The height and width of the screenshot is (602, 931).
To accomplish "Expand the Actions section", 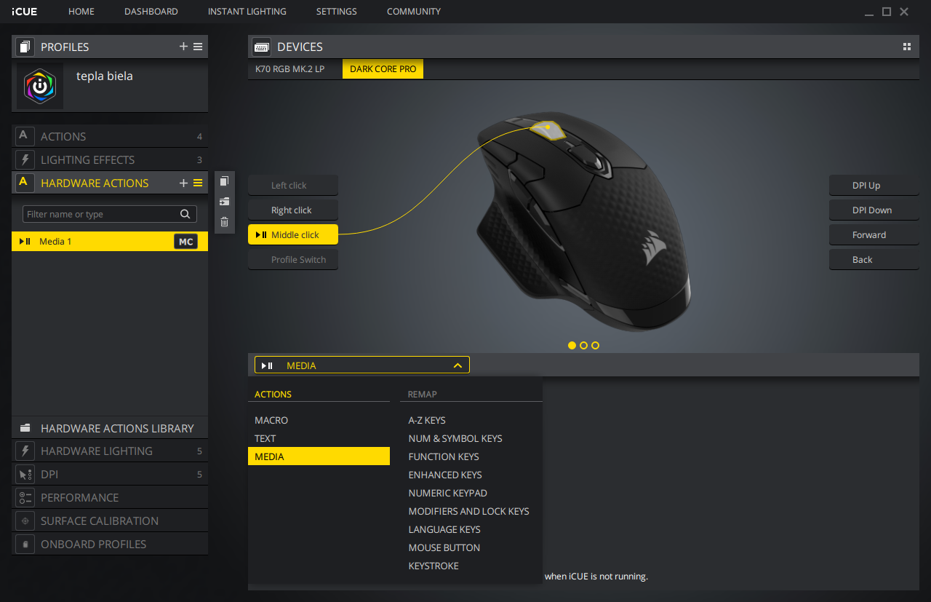I will tap(110, 136).
